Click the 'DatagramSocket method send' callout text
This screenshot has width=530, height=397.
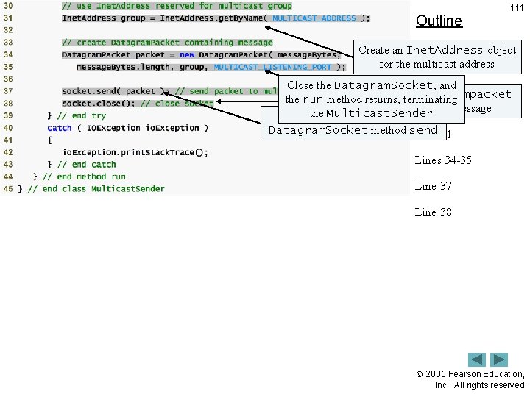coord(353,130)
